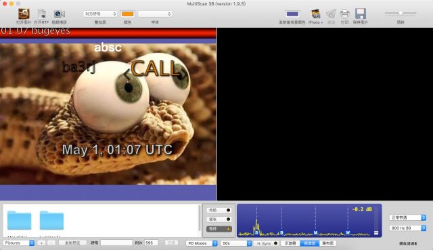Click the minus button beside Pictures dropdown
This screenshot has width=433, height=250.
click(51, 243)
